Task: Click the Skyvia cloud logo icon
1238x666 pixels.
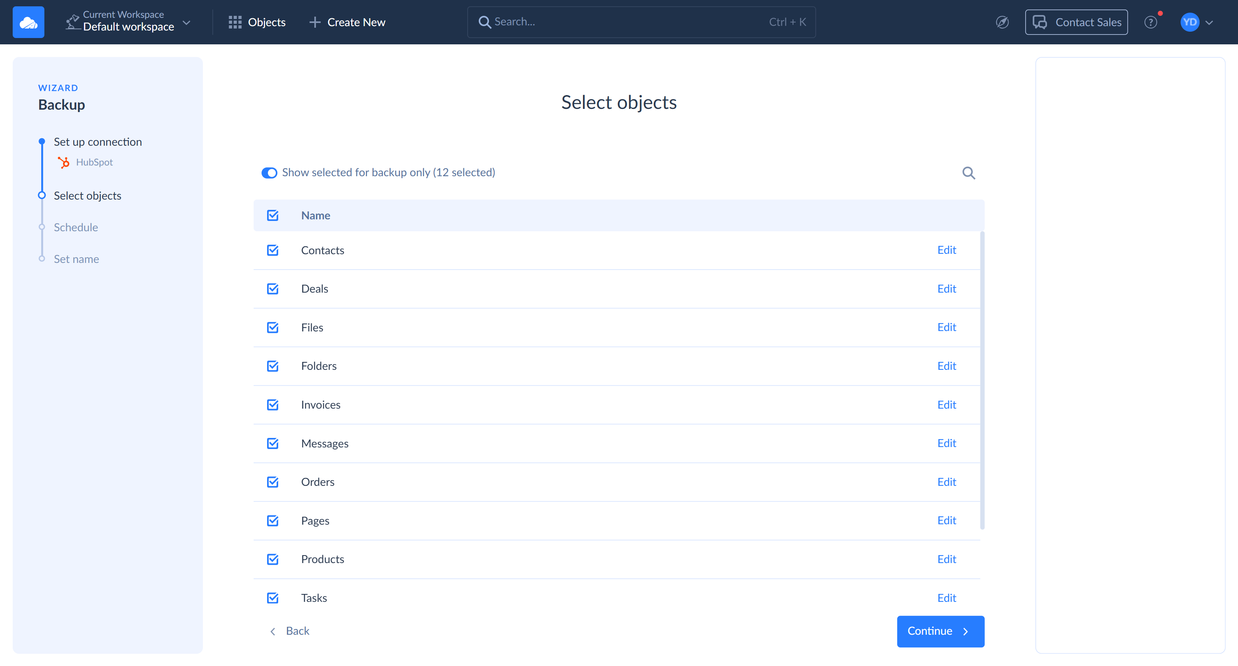Action: click(29, 22)
